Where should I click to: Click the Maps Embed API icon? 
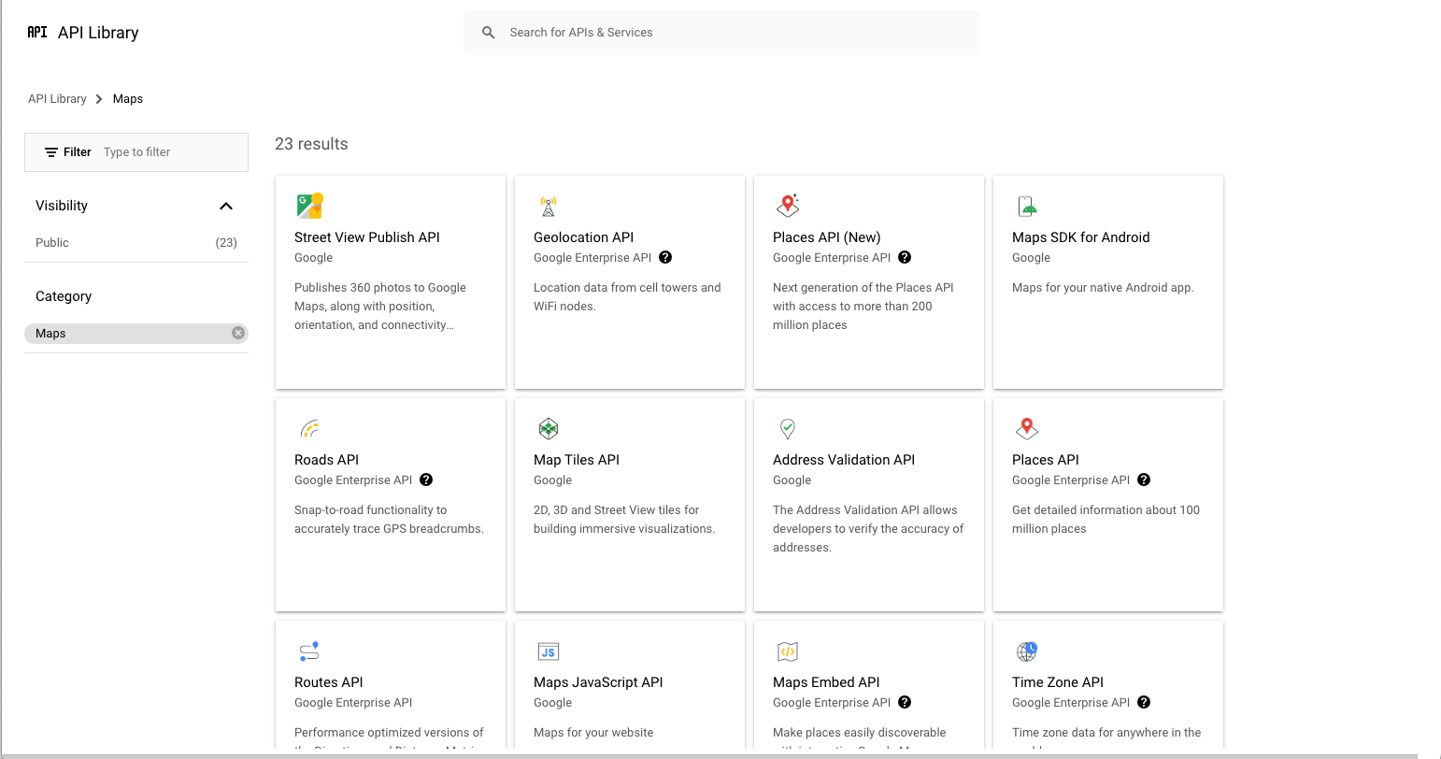click(x=788, y=652)
